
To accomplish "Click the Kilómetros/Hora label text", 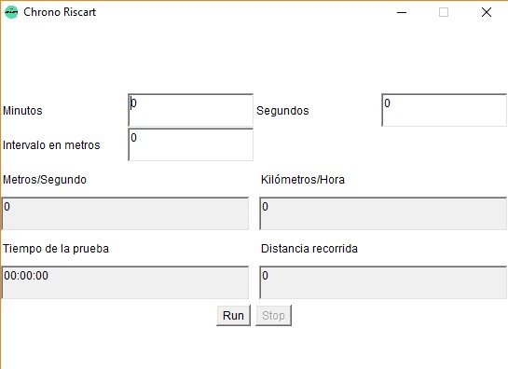I will click(x=303, y=180).
